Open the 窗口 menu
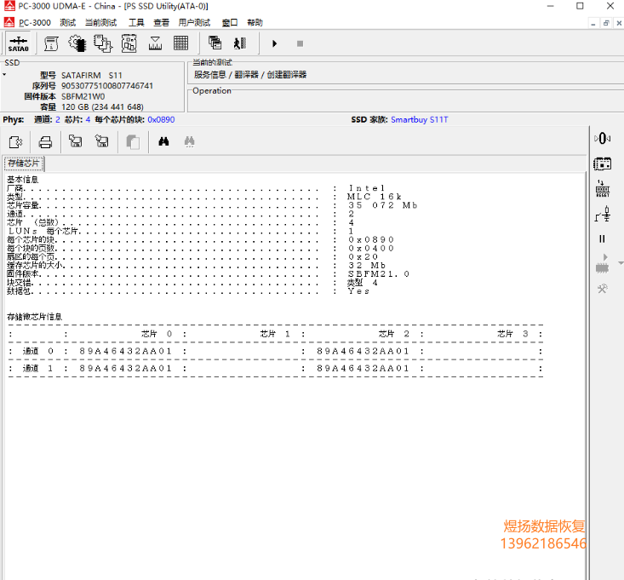The width and height of the screenshot is (624, 580). pyautogui.click(x=230, y=23)
